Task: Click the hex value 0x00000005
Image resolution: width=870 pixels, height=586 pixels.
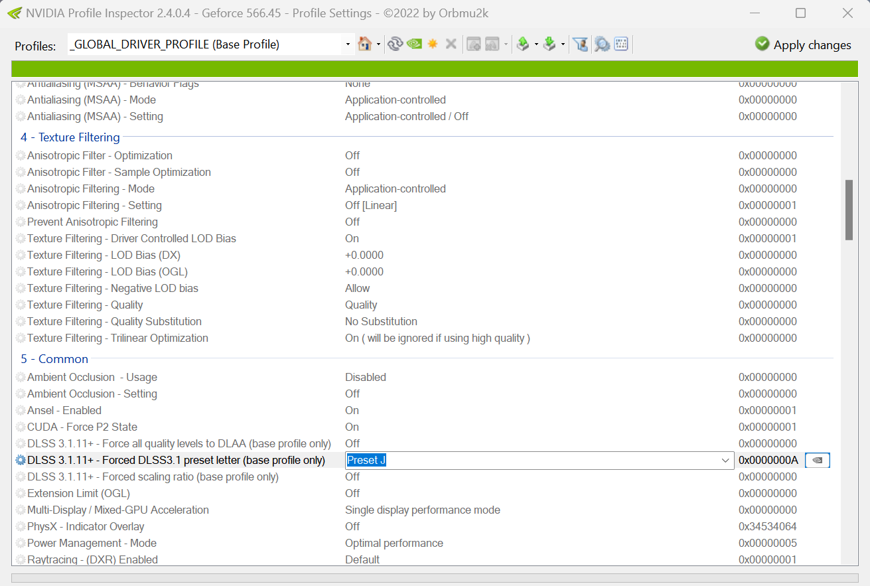Action: [768, 544]
